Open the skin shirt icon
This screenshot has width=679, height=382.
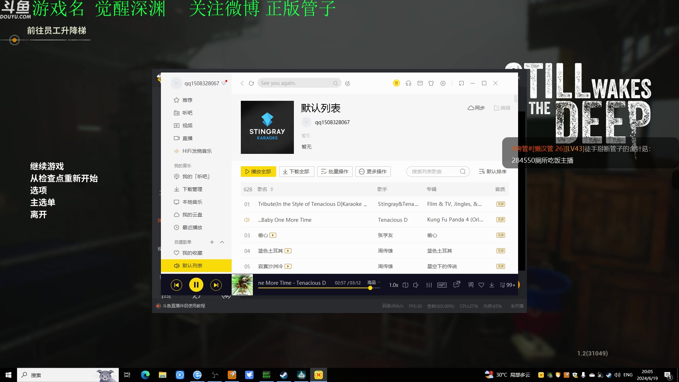tap(431, 83)
